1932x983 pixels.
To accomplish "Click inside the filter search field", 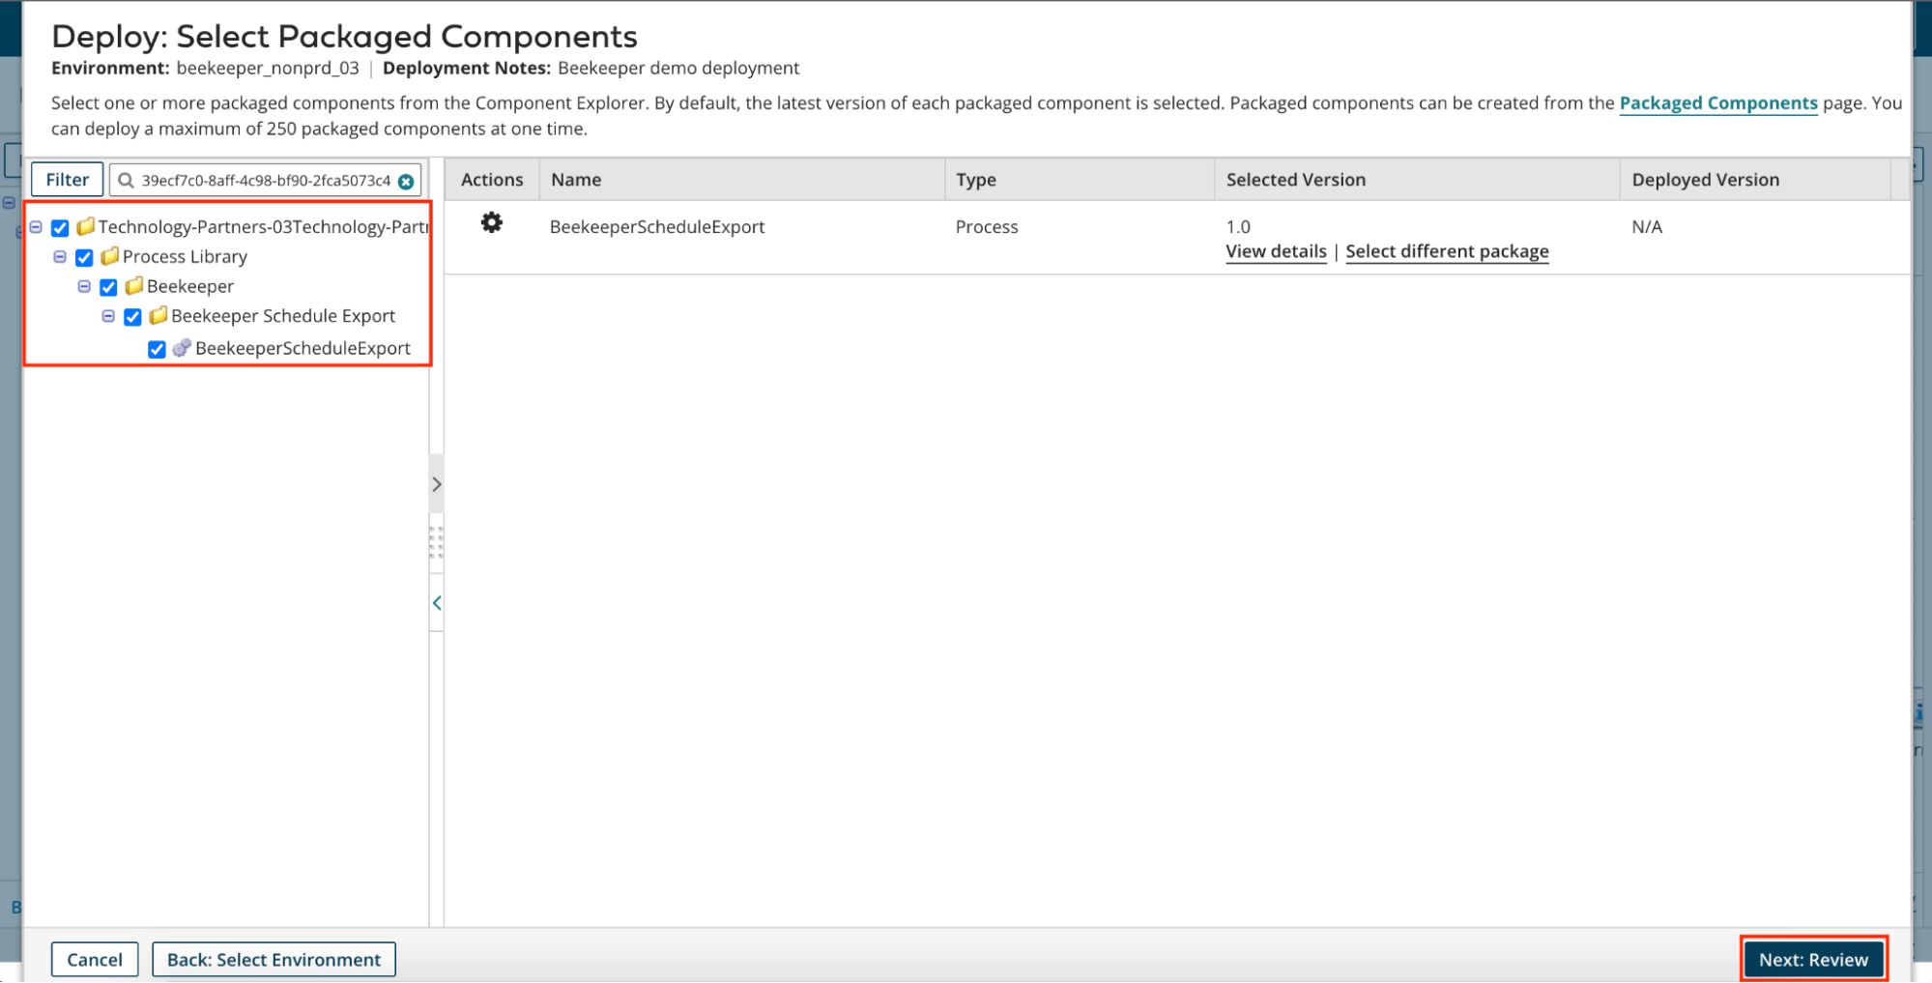I will coord(265,180).
